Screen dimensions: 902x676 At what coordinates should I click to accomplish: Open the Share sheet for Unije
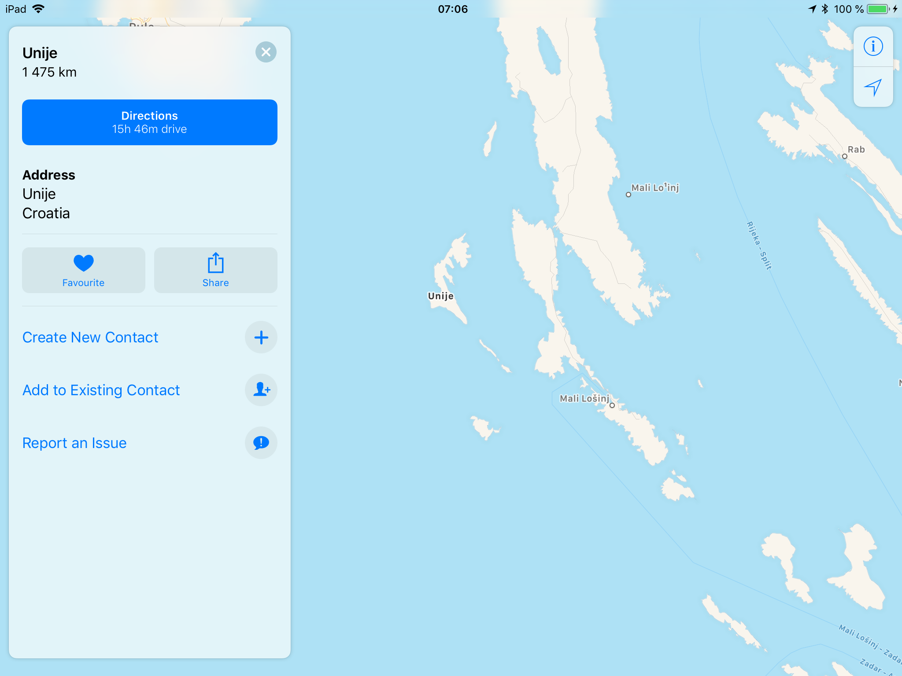pyautogui.click(x=216, y=270)
